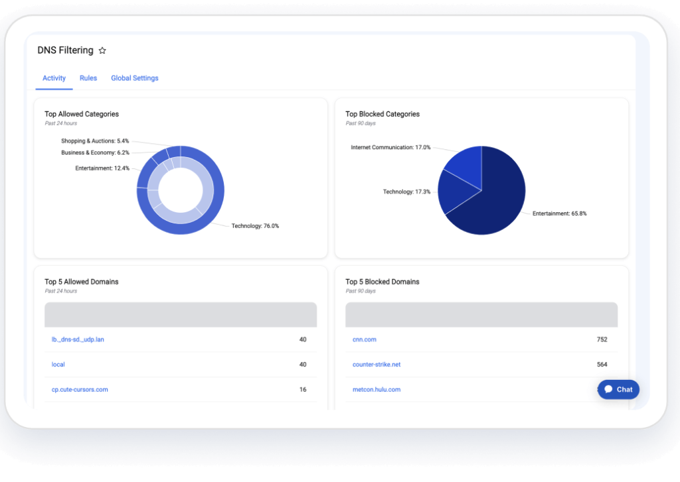Open the Global Settings tab
The image size is (680, 482).
[x=135, y=78]
